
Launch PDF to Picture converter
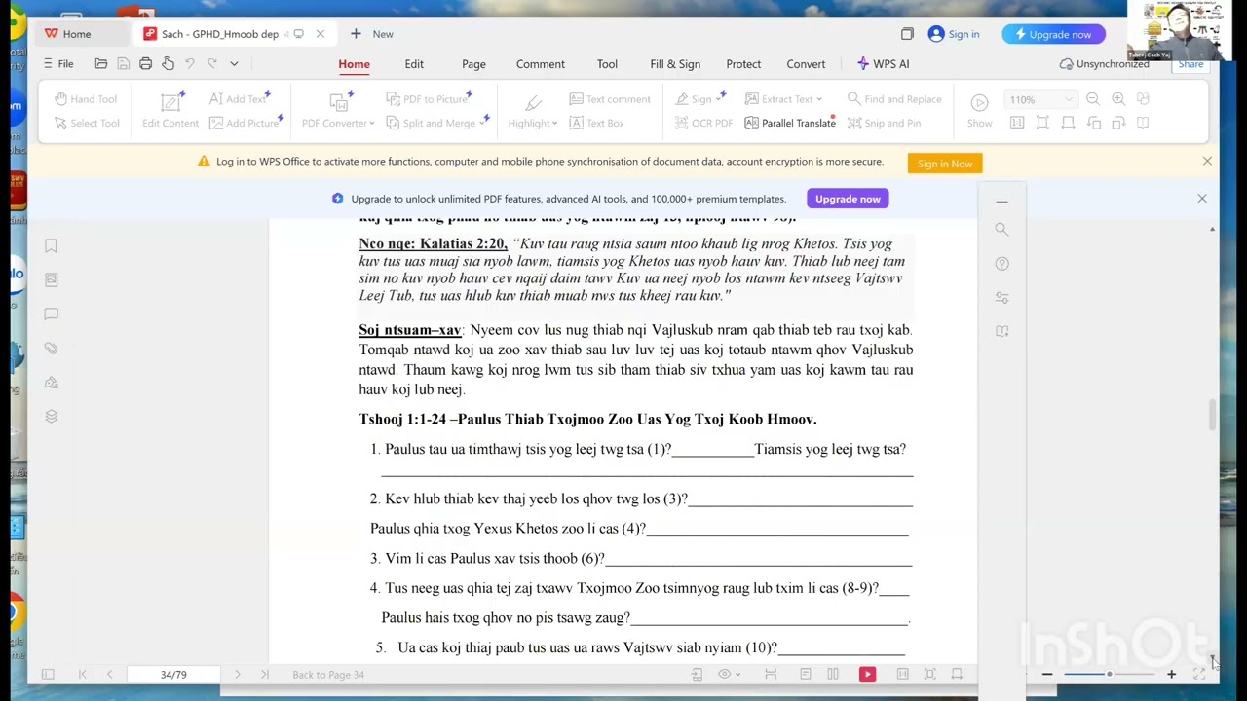(x=428, y=99)
